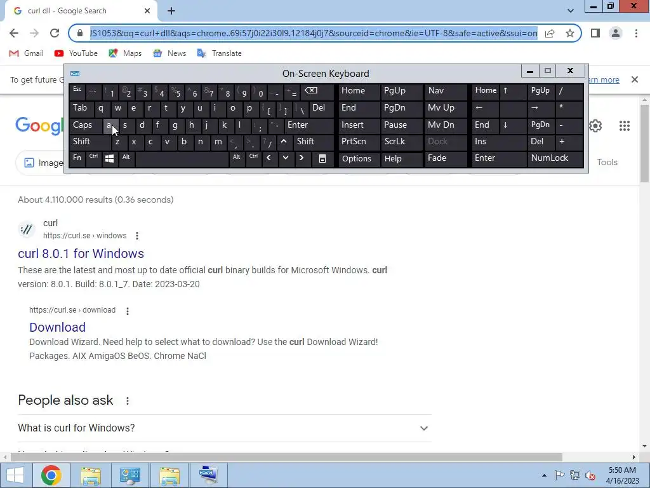650x488 pixels.
Task: Open Google settings gear icon
Action: 595,126
